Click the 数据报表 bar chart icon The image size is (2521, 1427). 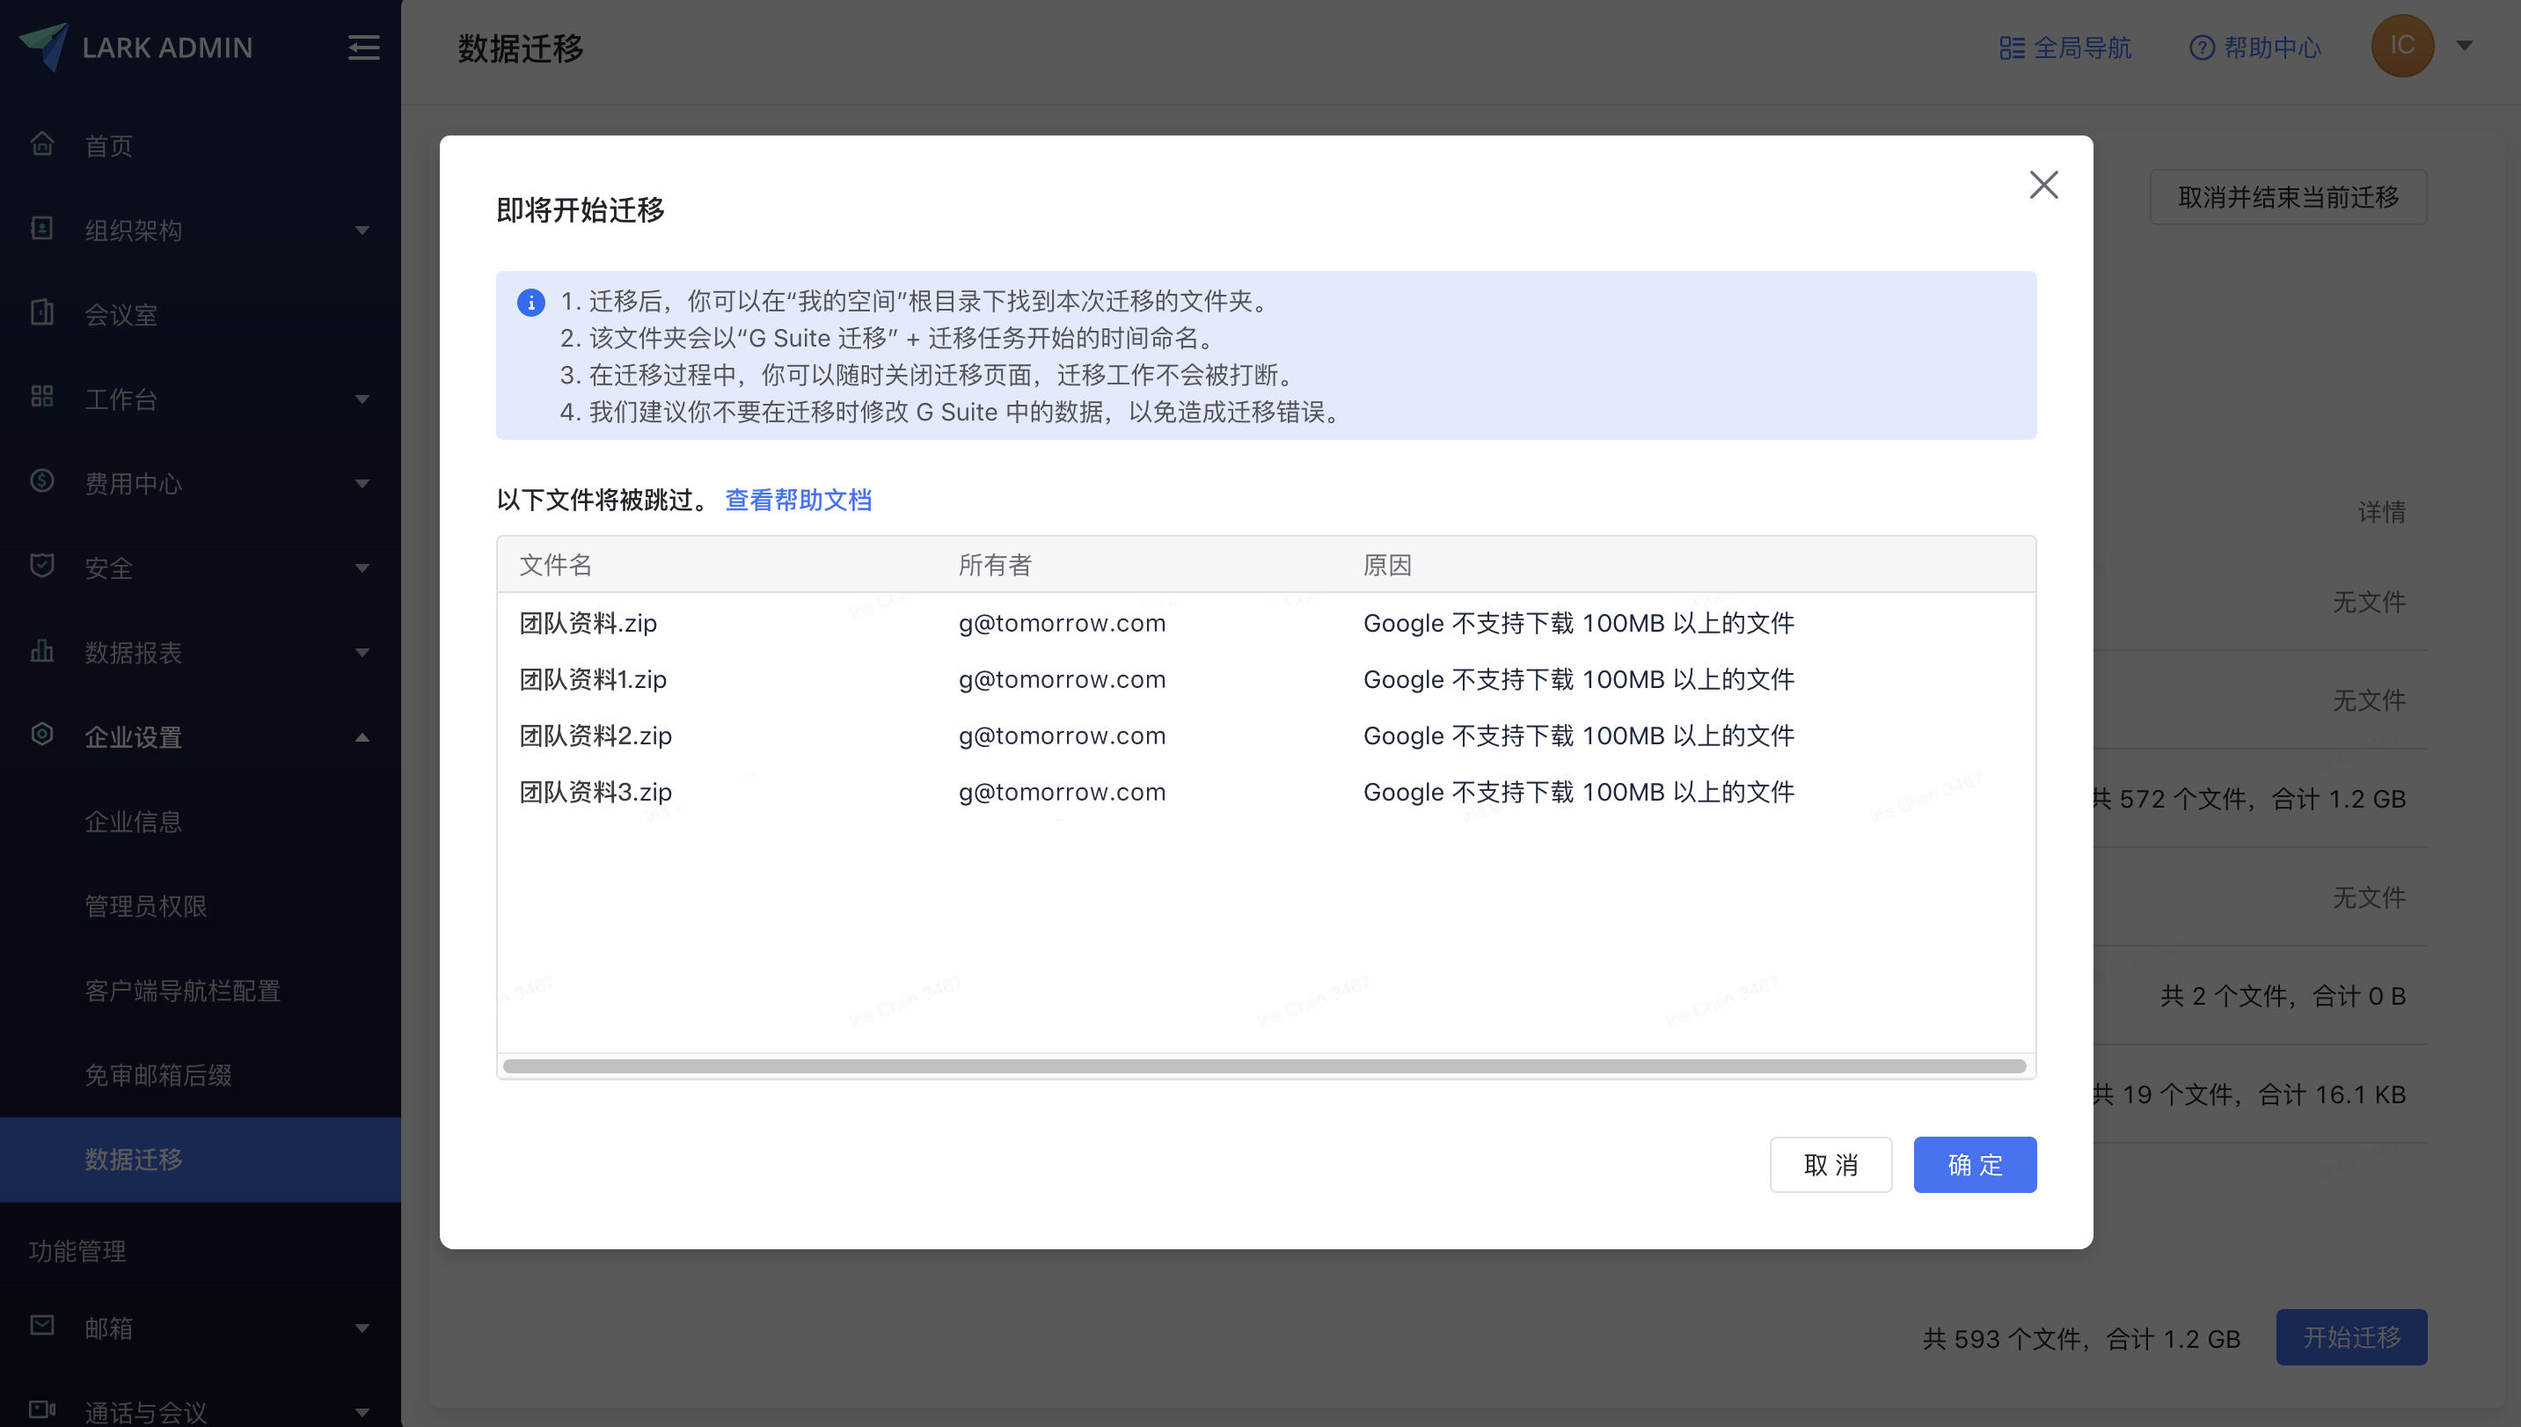42,651
